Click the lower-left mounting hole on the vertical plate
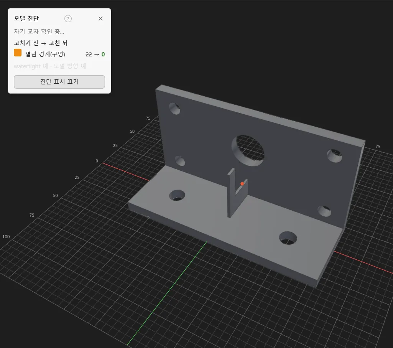Image resolution: width=393 pixels, height=348 pixels. pyautogui.click(x=180, y=161)
